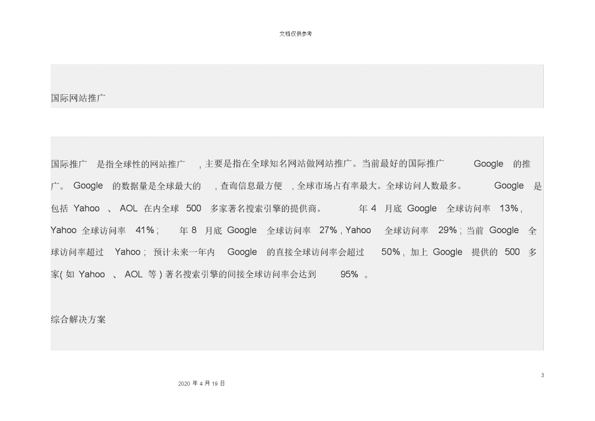Click the value "27%" in the paragraph
595x421 pixels.
328,230
